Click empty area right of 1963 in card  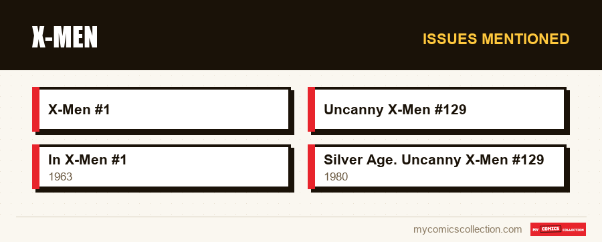(181, 177)
